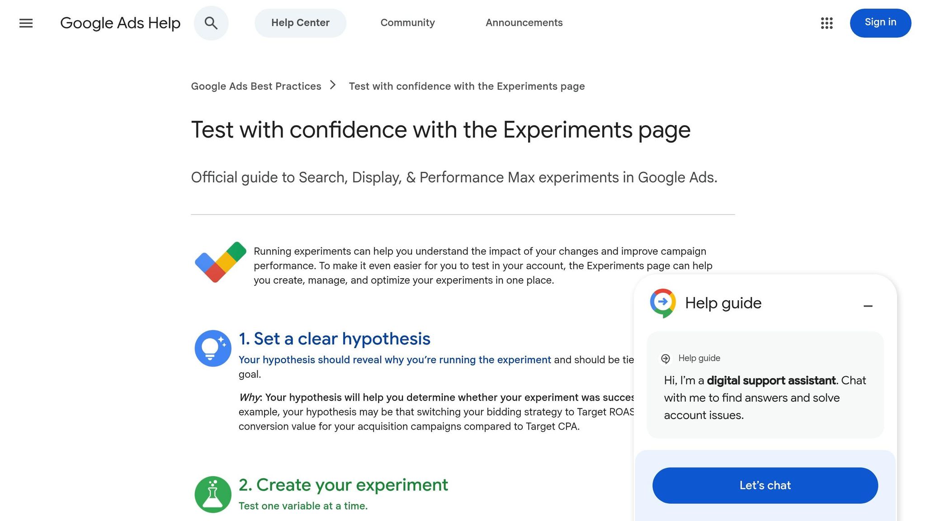
Task: Open the Announcements section
Action: click(524, 23)
